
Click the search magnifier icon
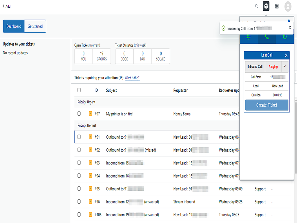point(256,6)
